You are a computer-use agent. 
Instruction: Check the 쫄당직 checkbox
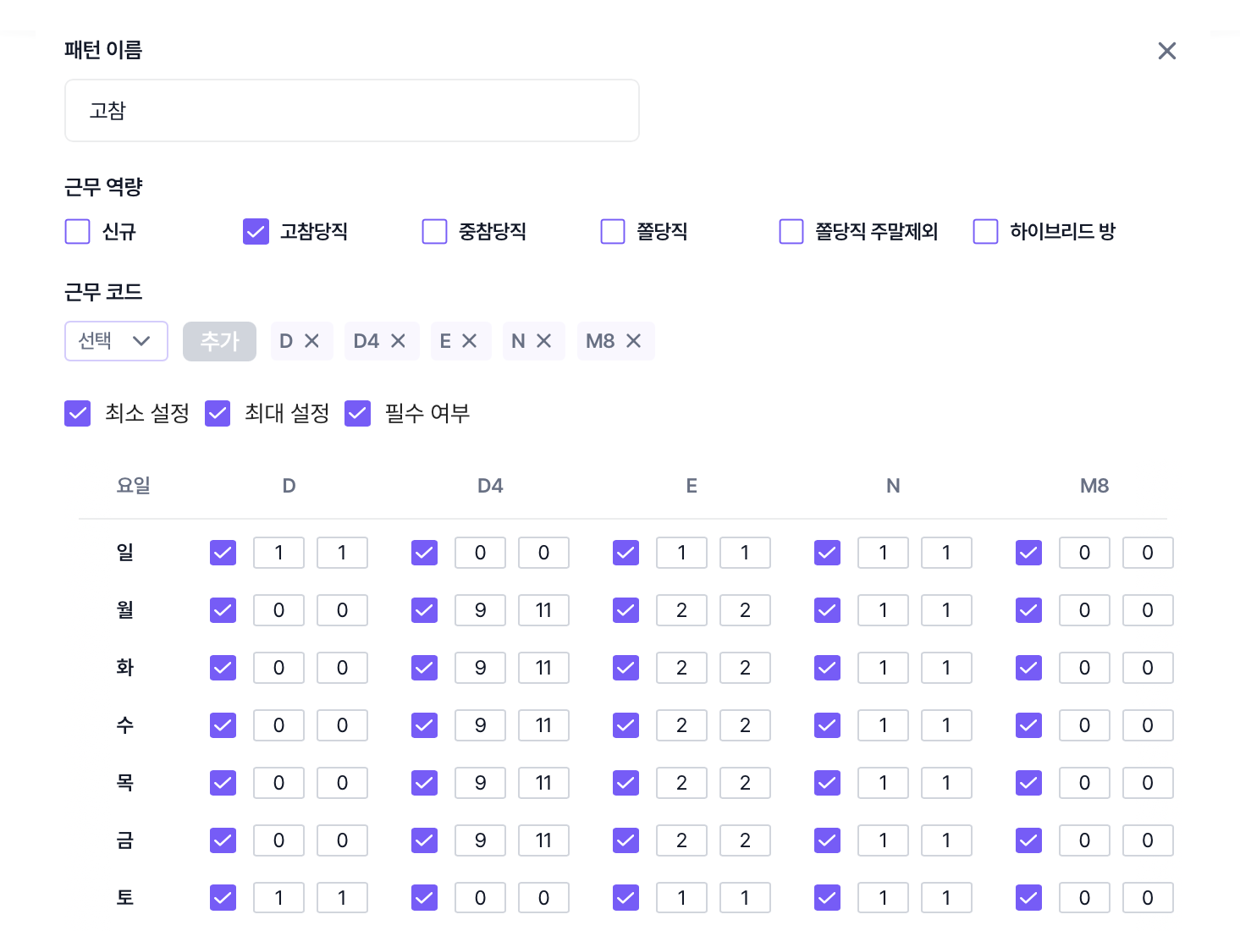[613, 232]
